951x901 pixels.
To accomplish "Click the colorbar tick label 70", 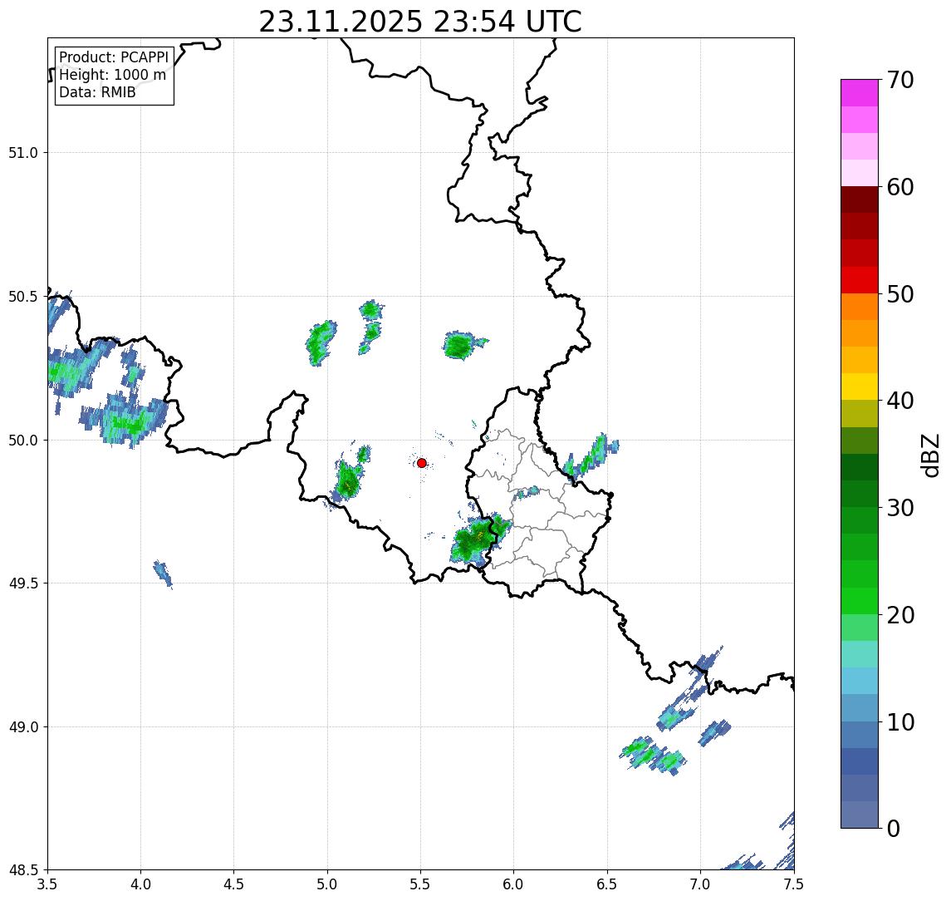I will [x=900, y=80].
